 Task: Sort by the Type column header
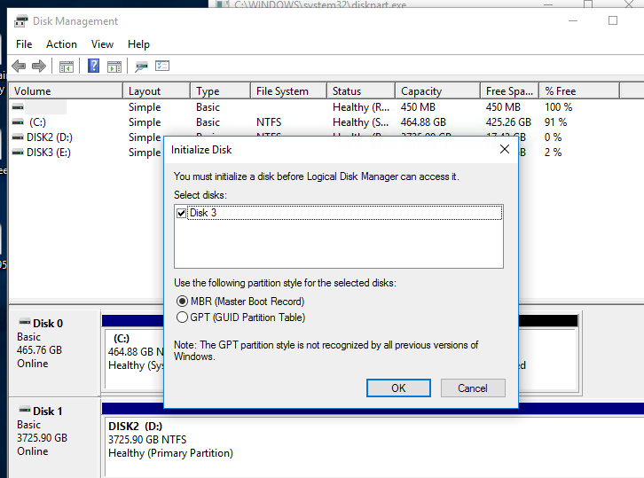pyautogui.click(x=221, y=90)
